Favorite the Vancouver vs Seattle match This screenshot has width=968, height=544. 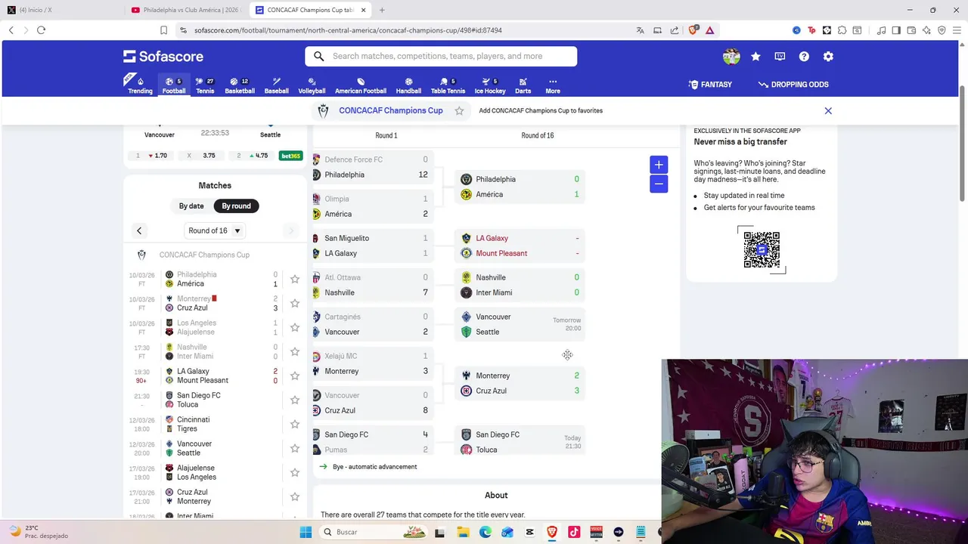pyautogui.click(x=295, y=448)
